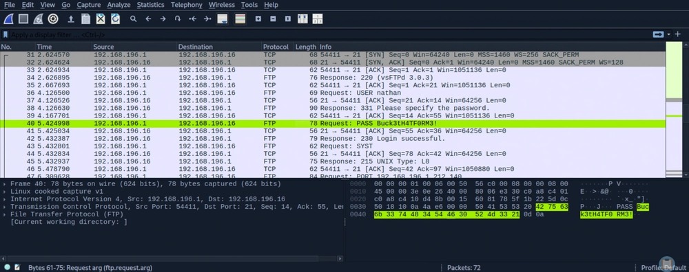This screenshot has width=689, height=272.
Task: Go to the first packet icon
Action: coord(192,19)
